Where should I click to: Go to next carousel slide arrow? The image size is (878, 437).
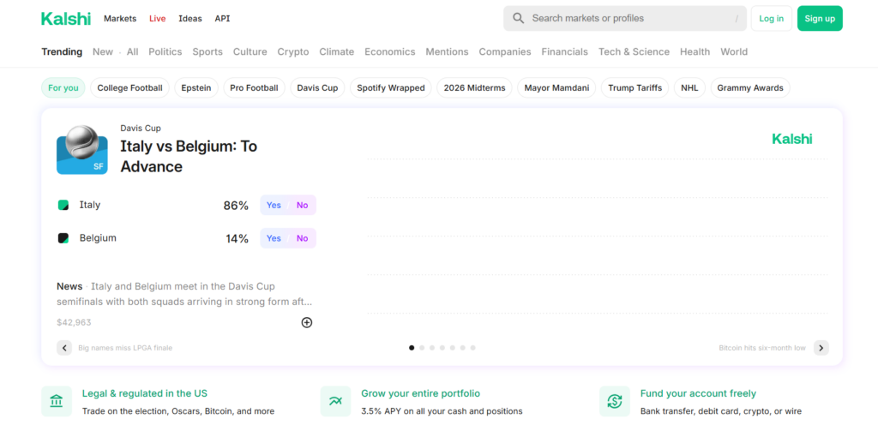(x=821, y=348)
